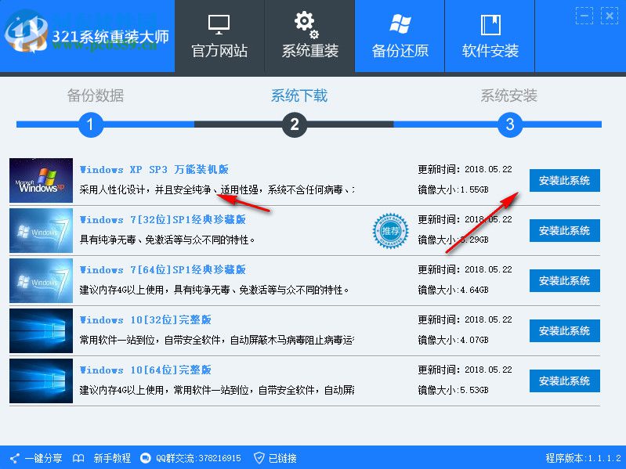
Task: Close the 321系统重装大师 window
Action: click(x=610, y=16)
